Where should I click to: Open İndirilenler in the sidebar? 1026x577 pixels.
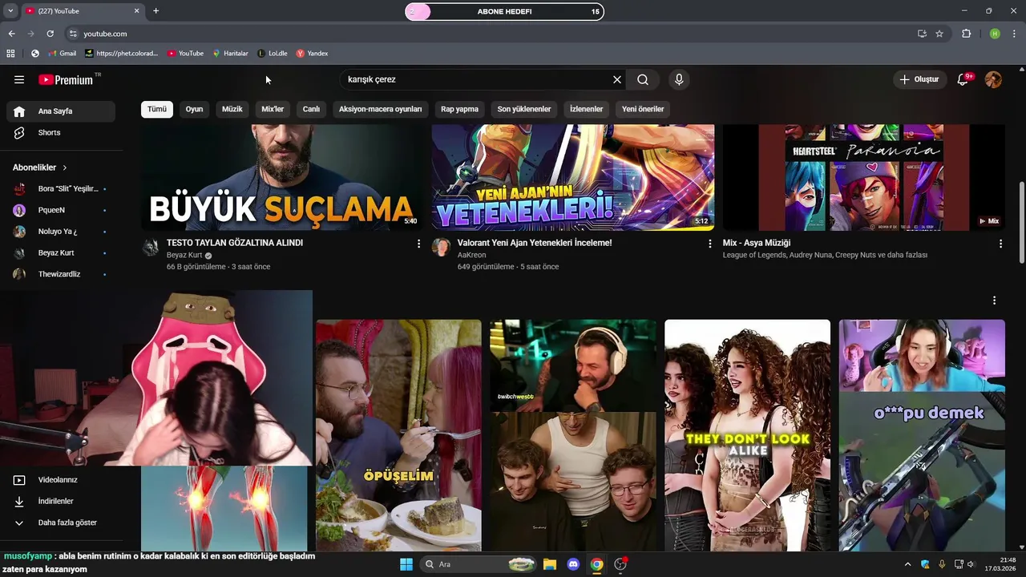(61, 501)
